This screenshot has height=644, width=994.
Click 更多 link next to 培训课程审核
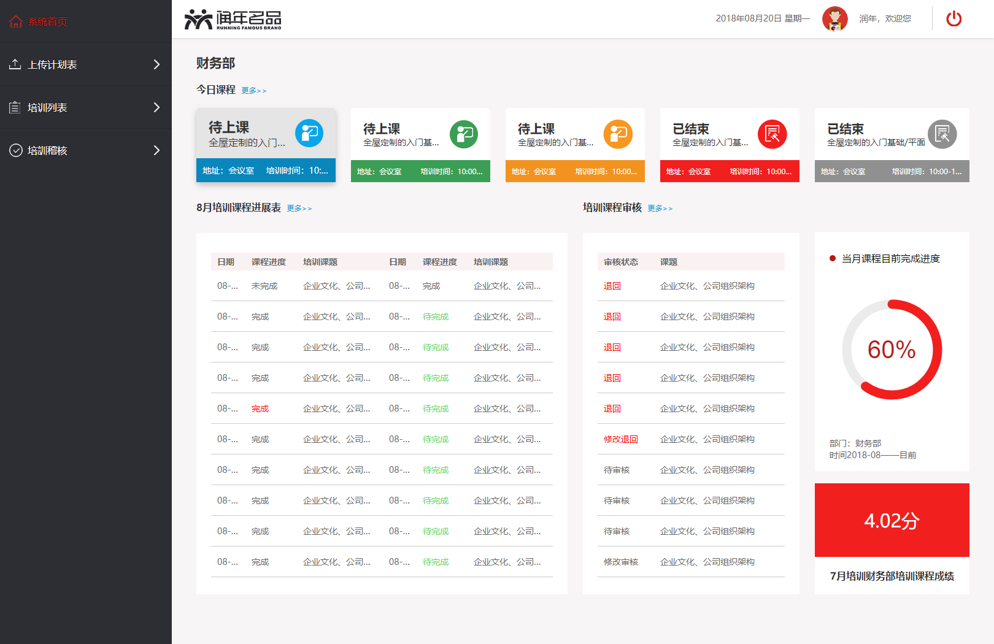(660, 209)
